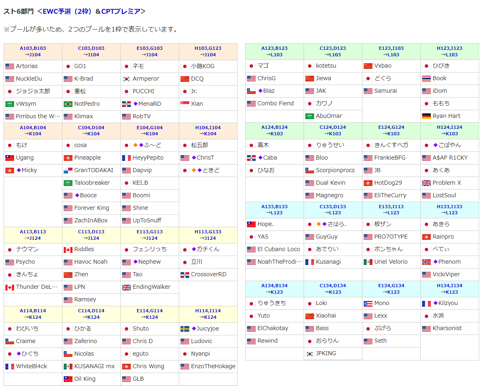Select player name VickiViper
The width and height of the screenshot is (482, 386).
click(x=446, y=275)
